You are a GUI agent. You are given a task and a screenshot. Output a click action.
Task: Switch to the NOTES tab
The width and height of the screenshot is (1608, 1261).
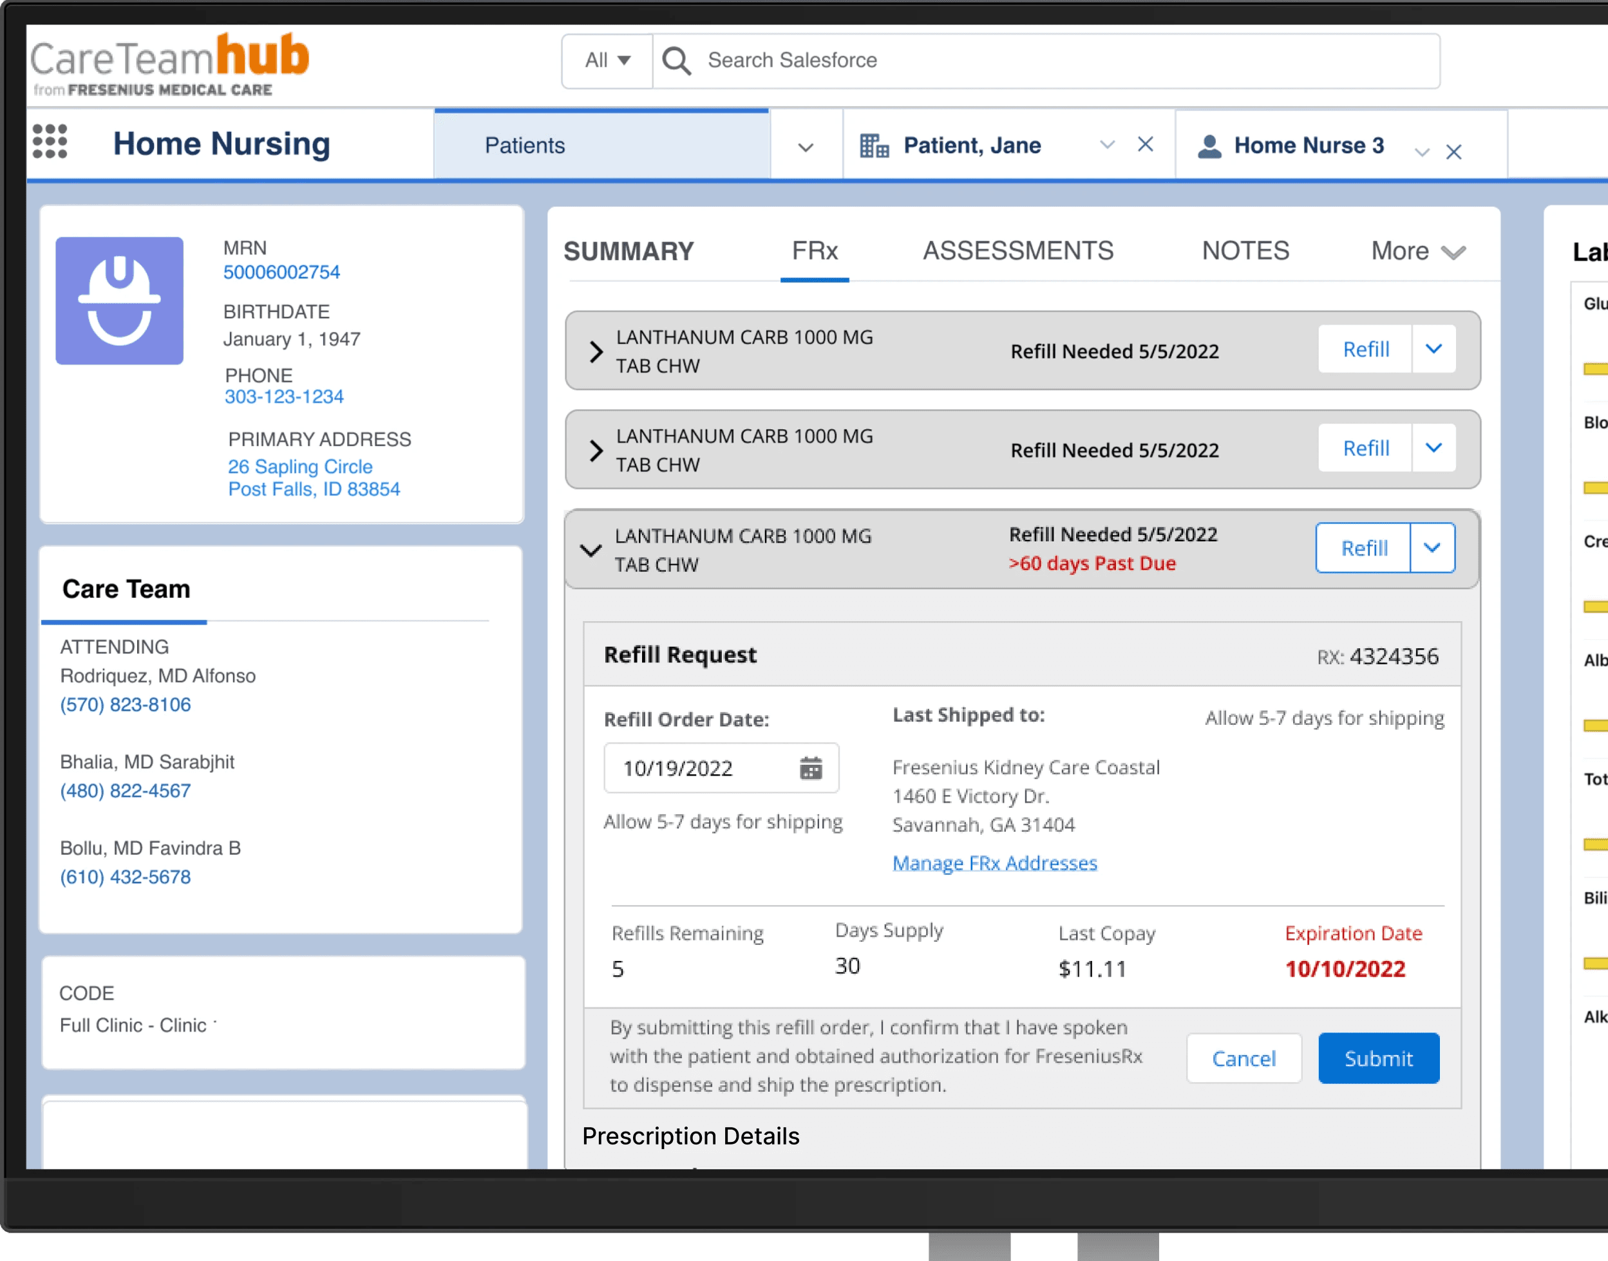pos(1245,251)
